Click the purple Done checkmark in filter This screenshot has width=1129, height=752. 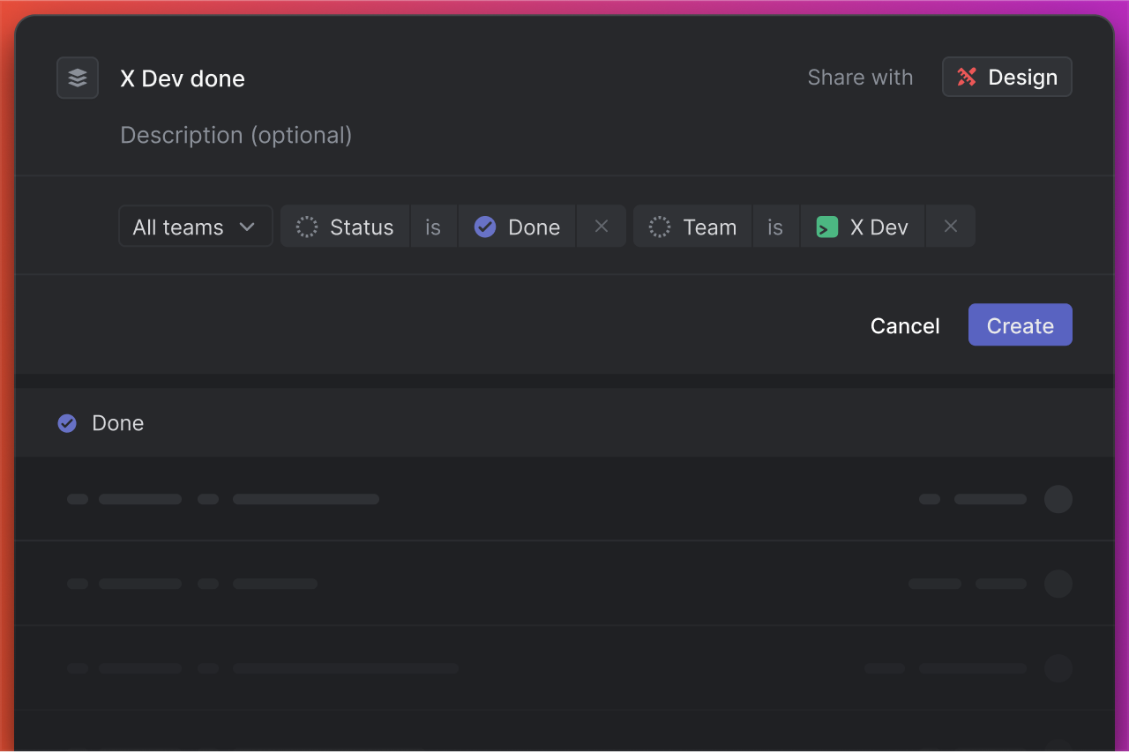(485, 227)
